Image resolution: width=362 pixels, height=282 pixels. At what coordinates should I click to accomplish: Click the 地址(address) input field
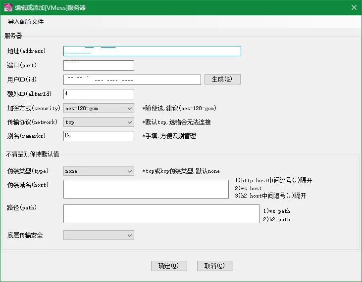coord(152,51)
